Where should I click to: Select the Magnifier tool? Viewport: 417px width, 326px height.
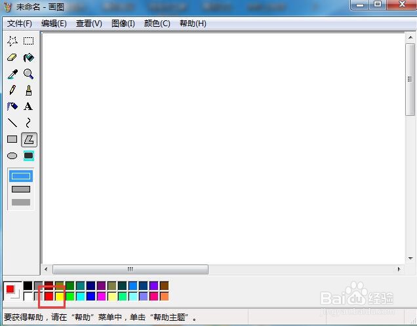point(28,74)
